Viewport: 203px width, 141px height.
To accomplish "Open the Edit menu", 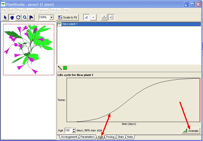I will (x=11, y=10).
